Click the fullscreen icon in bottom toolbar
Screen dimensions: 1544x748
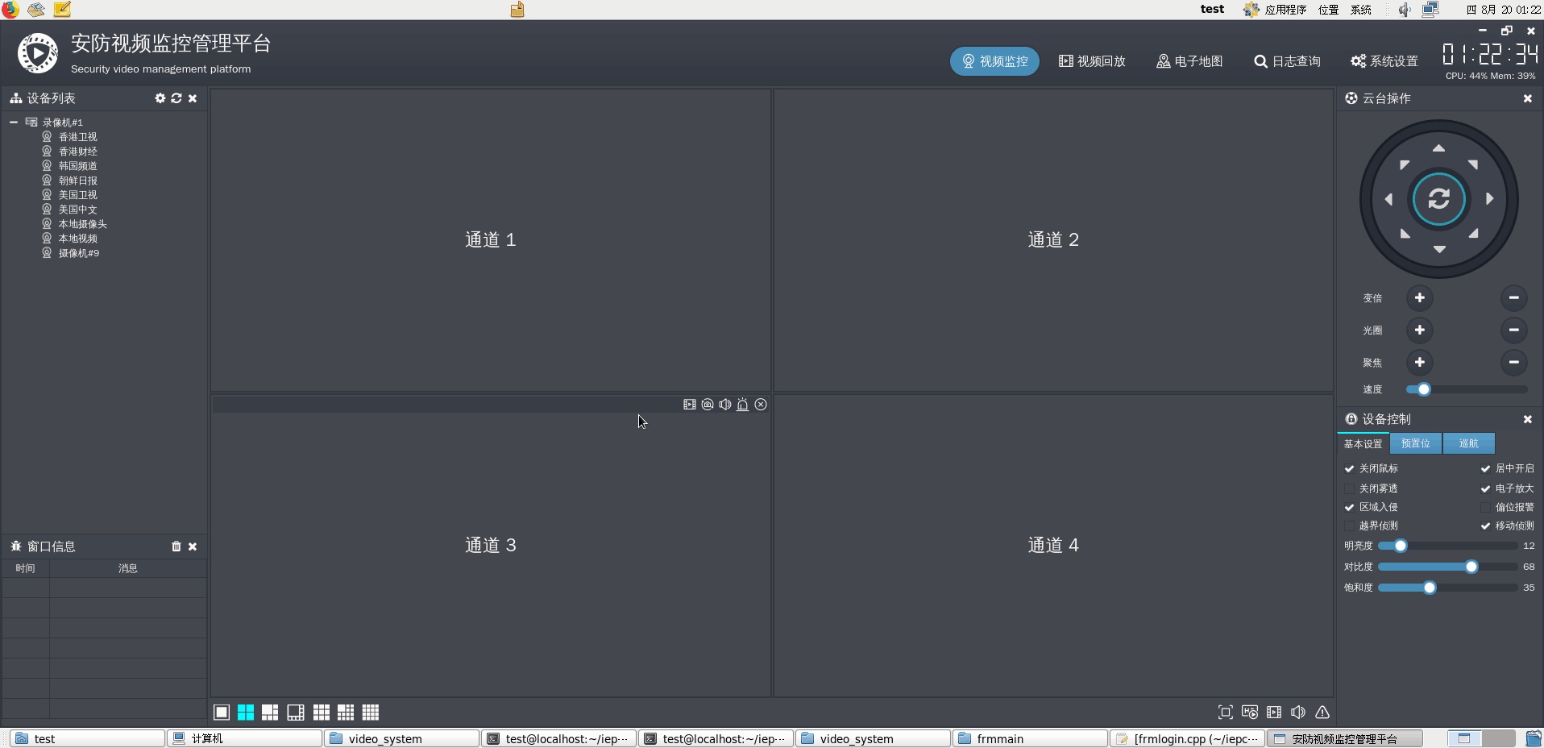[x=1225, y=713]
